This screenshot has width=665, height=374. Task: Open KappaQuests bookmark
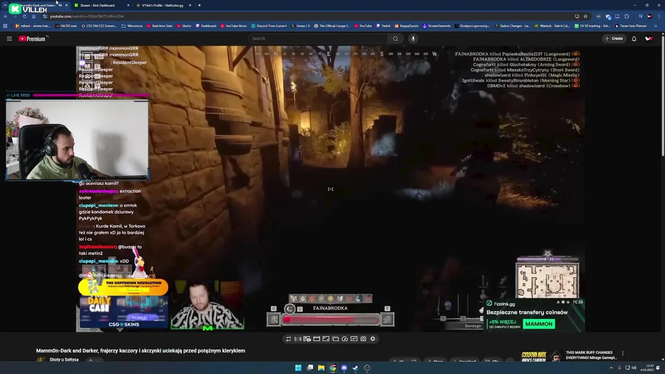(x=407, y=26)
